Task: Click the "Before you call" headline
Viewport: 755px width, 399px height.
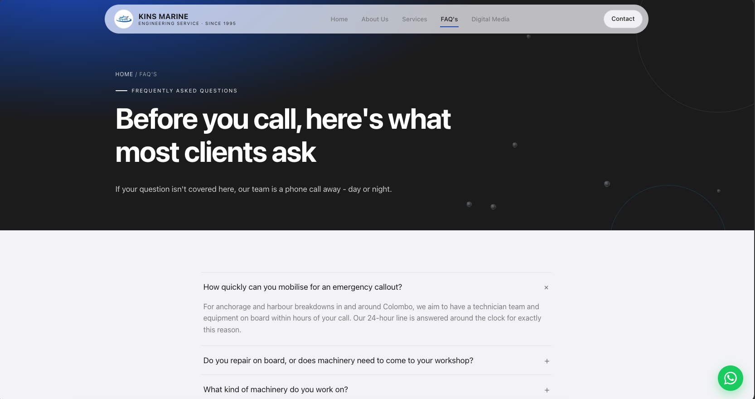Action: pos(283,135)
